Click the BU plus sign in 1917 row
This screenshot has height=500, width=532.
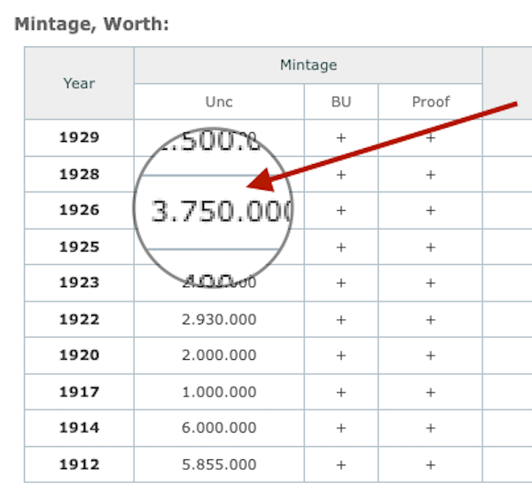(340, 392)
